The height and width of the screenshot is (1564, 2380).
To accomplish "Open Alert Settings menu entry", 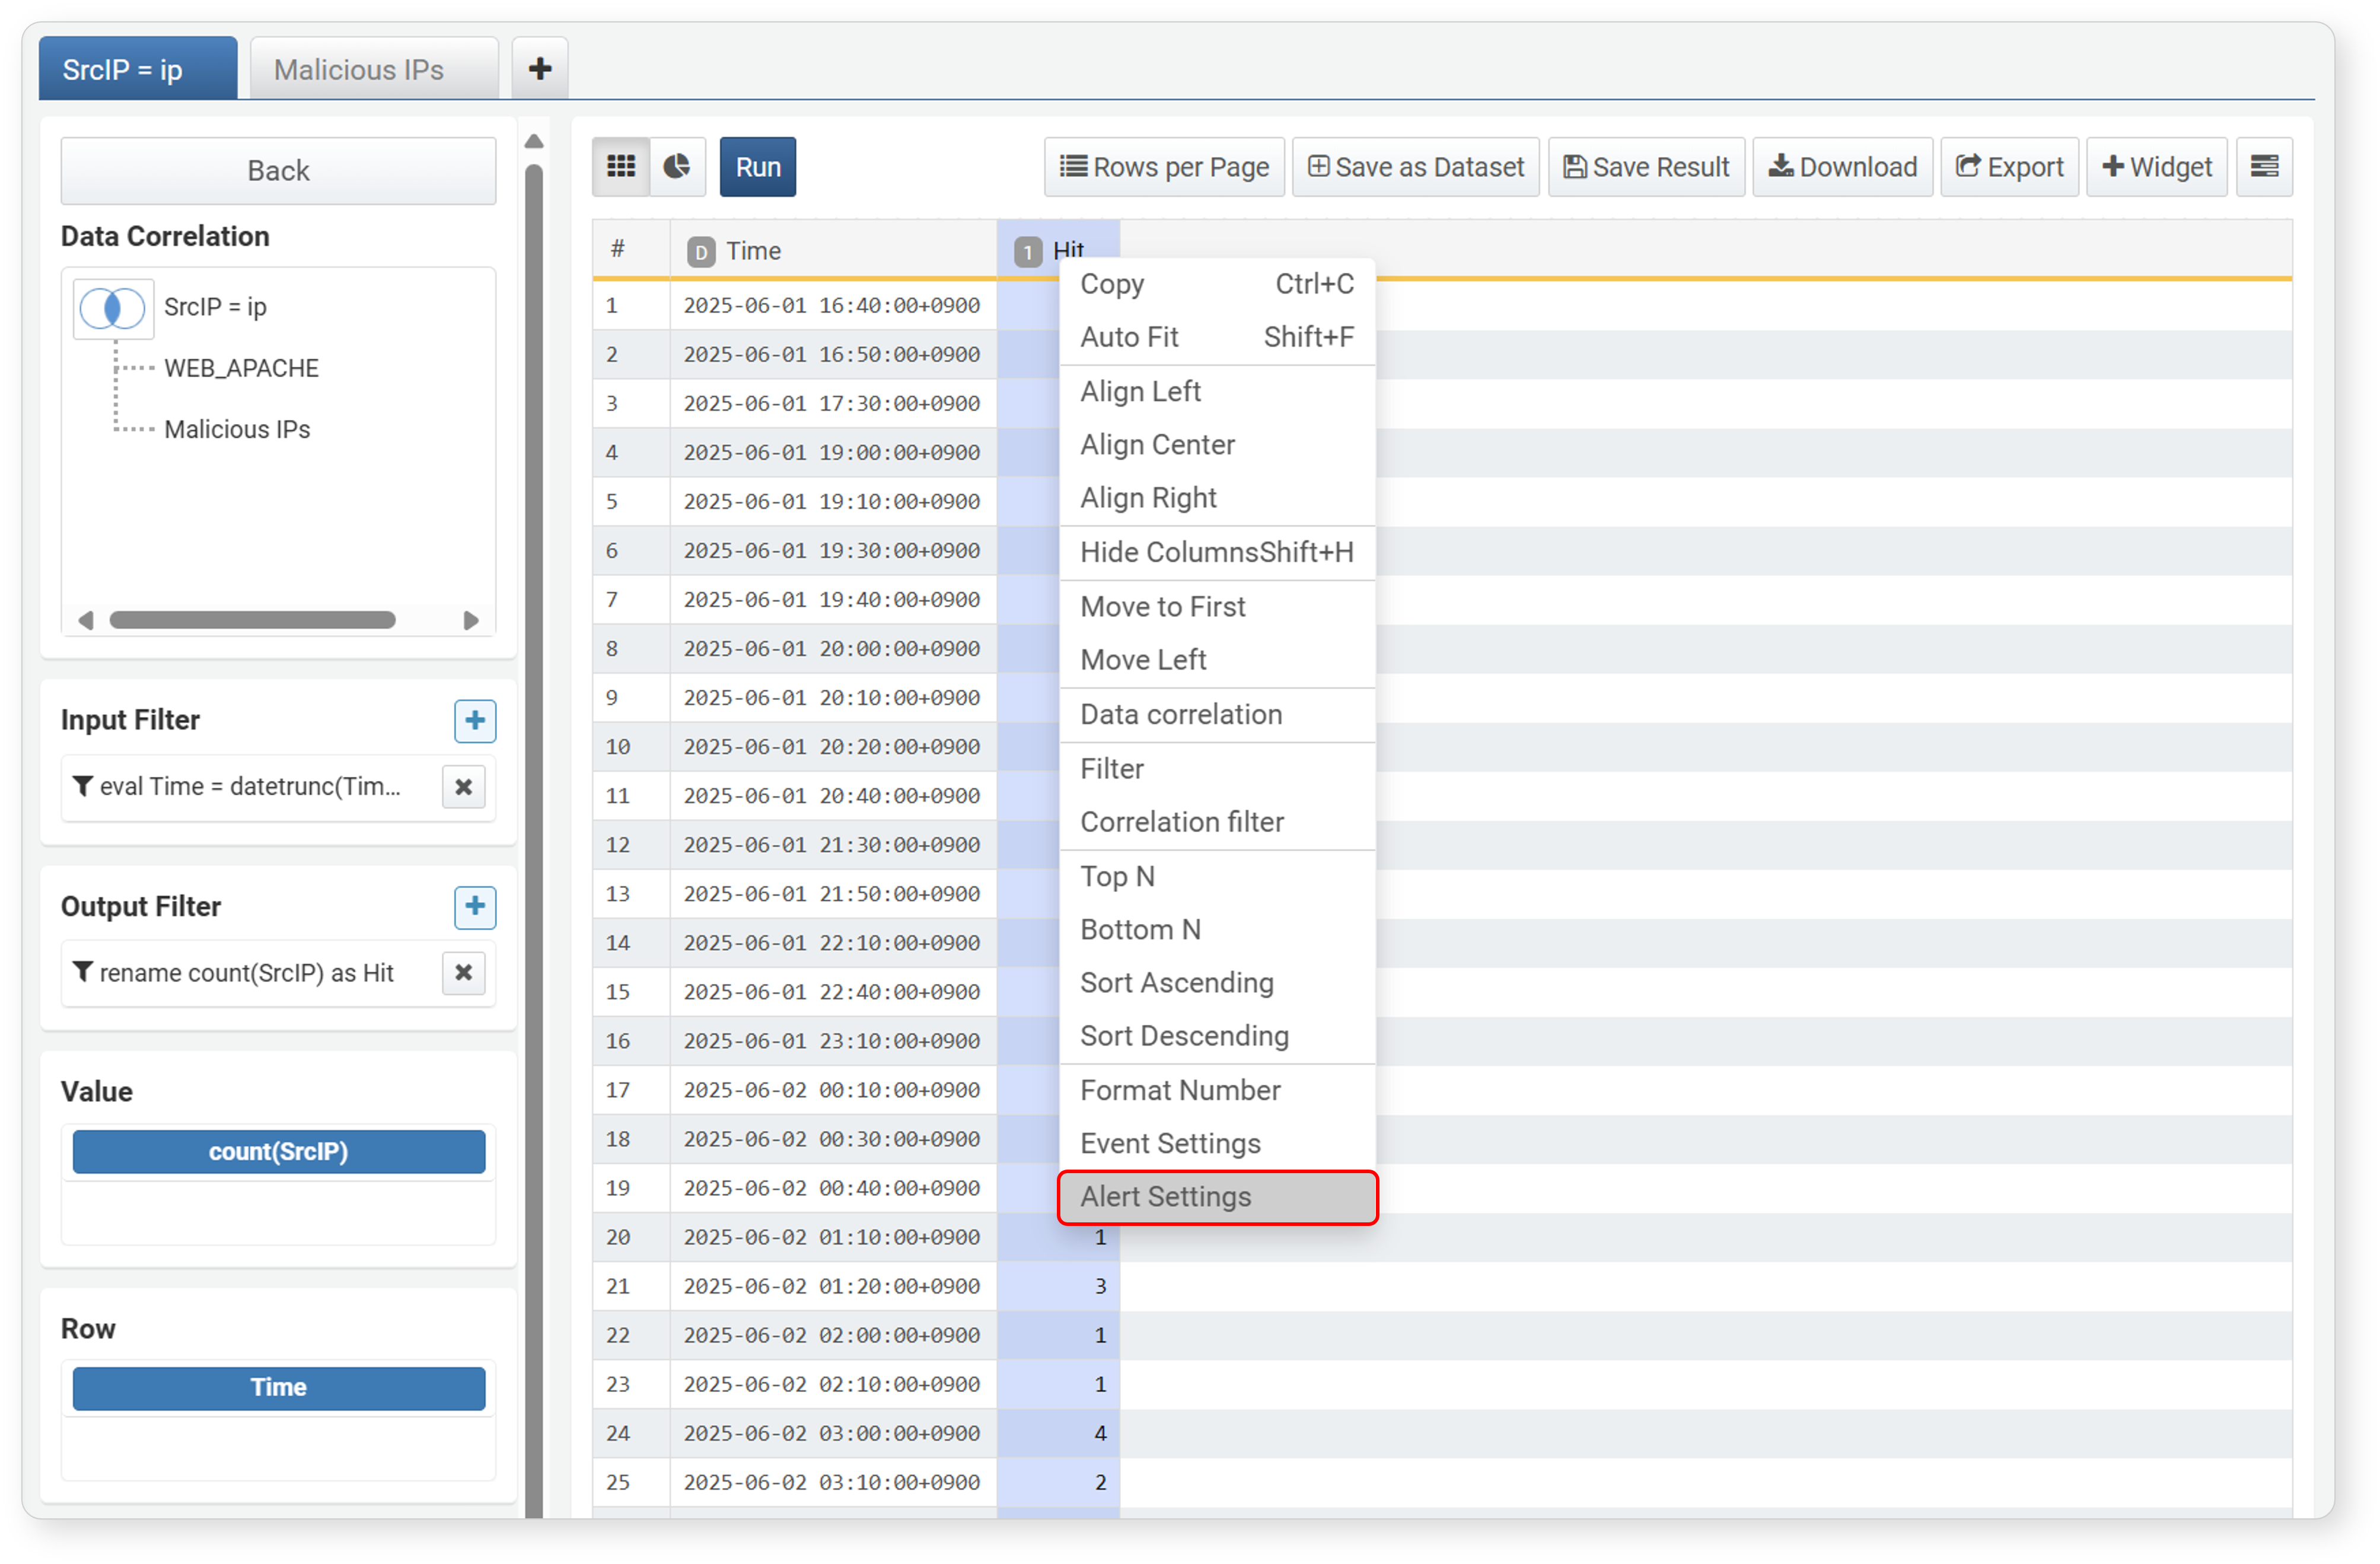I will pos(1217,1197).
